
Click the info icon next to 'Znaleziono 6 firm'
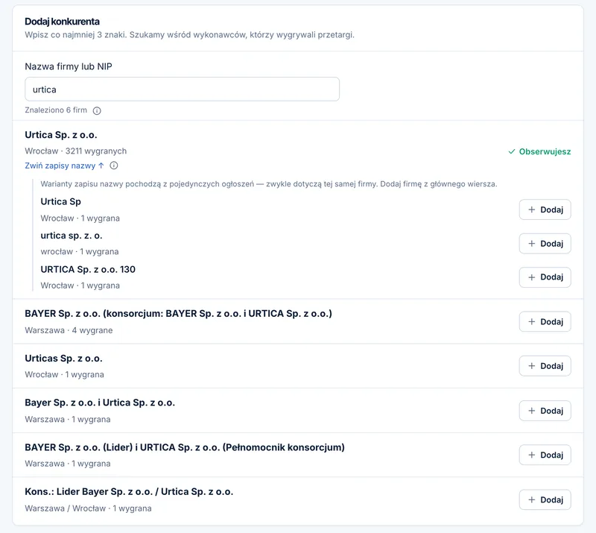tap(97, 111)
